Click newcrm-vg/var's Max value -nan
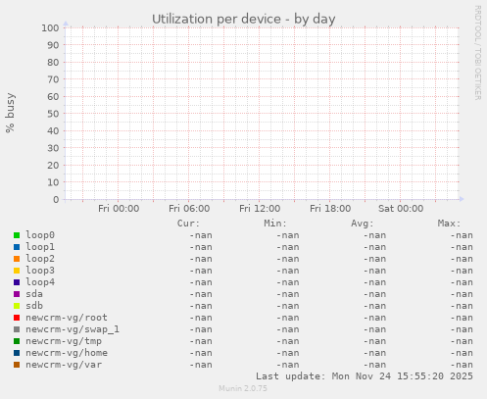The image size is (487, 399). (462, 365)
